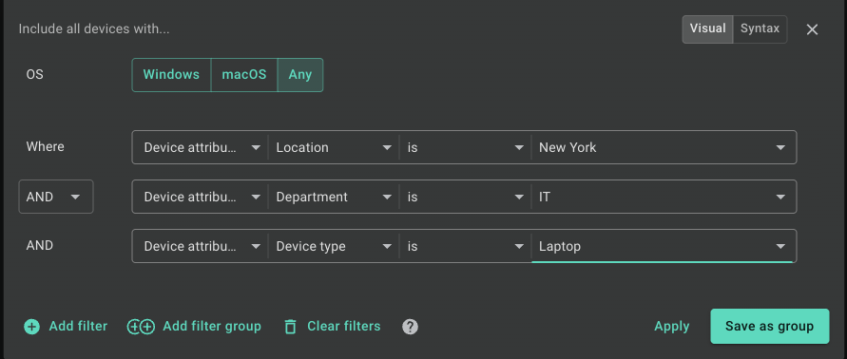The image size is (847, 359).
Task: Click Clear filters
Action: coord(332,327)
